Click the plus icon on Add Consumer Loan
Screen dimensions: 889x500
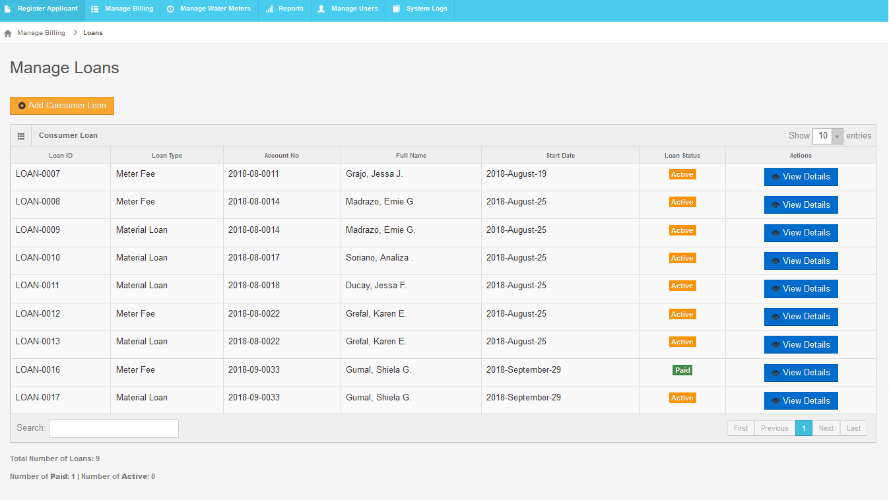click(x=22, y=106)
